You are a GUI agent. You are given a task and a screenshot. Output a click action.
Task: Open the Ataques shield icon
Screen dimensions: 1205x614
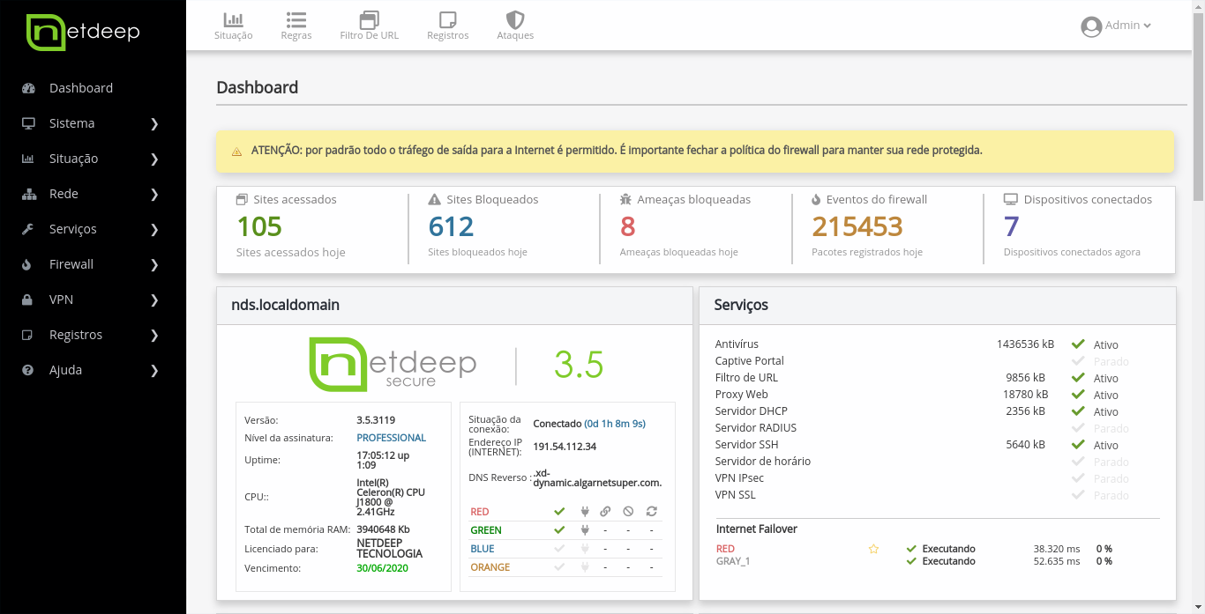pos(515,19)
